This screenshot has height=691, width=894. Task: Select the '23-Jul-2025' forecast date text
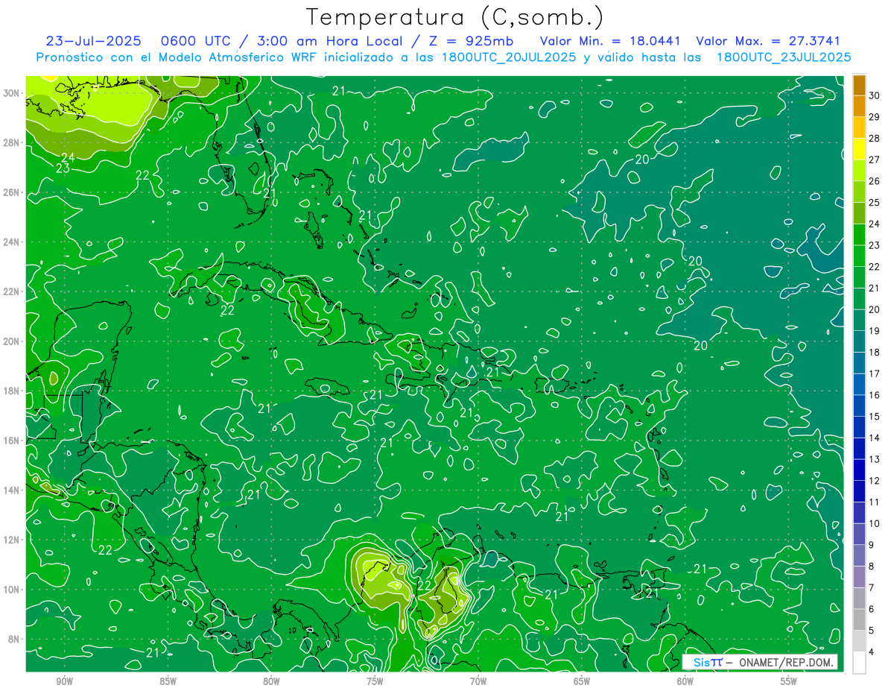pos(93,41)
